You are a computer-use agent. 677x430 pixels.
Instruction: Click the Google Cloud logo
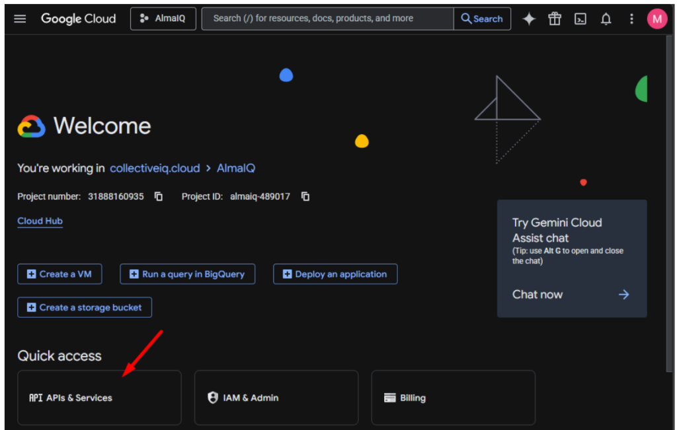pyautogui.click(x=78, y=18)
